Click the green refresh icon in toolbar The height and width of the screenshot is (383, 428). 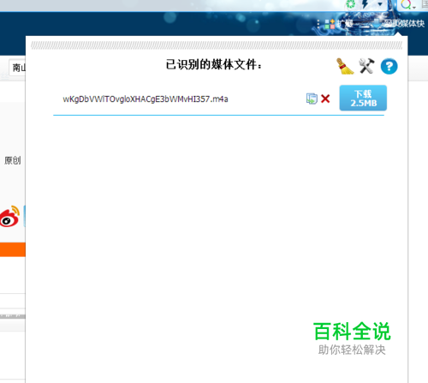tap(350, 4)
